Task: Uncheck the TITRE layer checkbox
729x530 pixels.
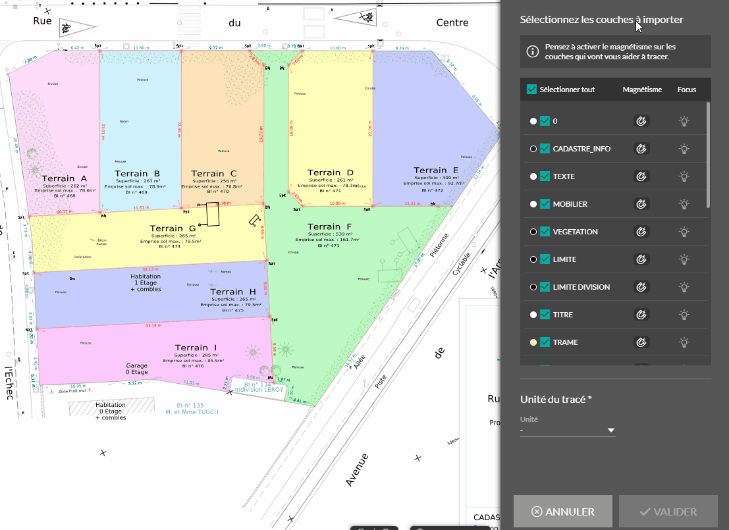Action: point(545,315)
